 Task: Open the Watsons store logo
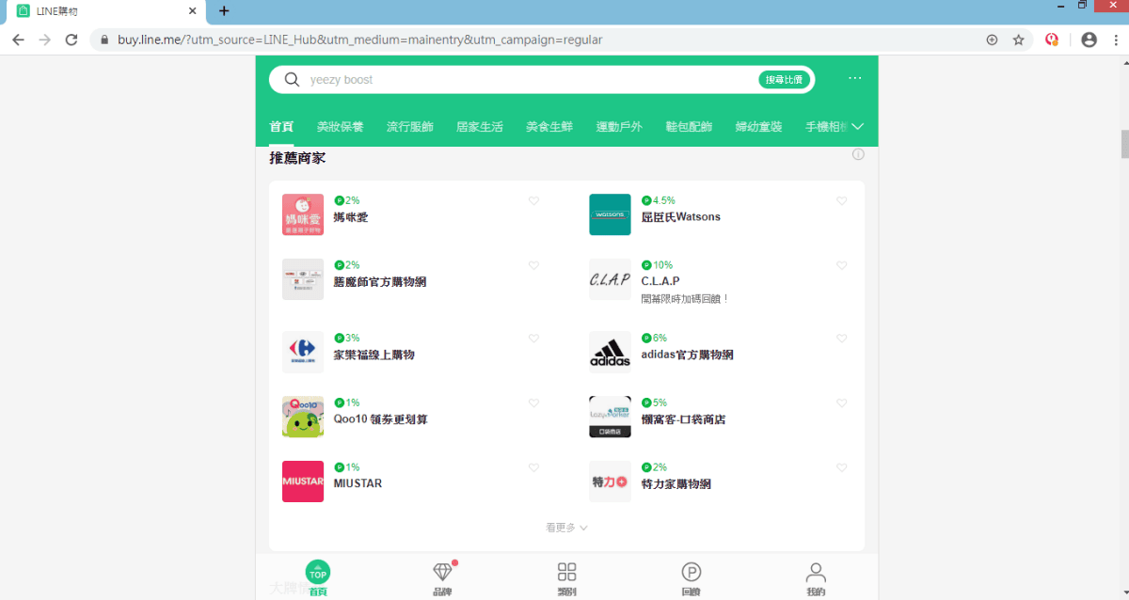point(610,214)
